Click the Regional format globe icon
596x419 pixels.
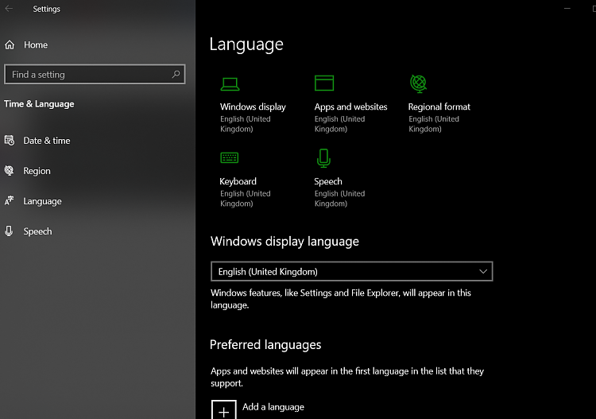(x=418, y=83)
